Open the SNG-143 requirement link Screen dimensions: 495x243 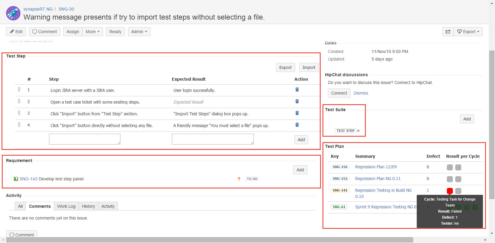tap(28, 179)
